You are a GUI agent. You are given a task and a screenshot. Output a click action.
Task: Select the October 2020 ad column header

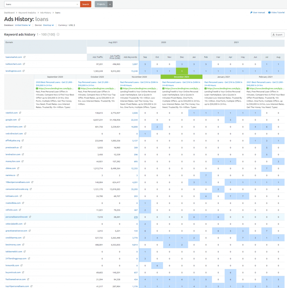(x=97, y=77)
